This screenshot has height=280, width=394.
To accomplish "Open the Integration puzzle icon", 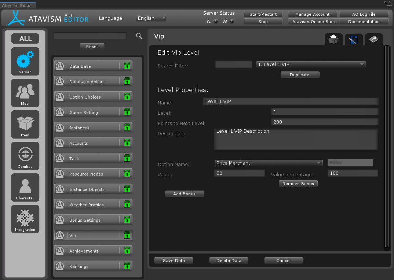I will (x=25, y=219).
